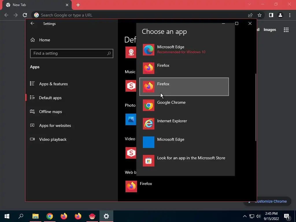The width and height of the screenshot is (296, 222).
Task: Click the Maps default app icon
Action: (x=131, y=52)
